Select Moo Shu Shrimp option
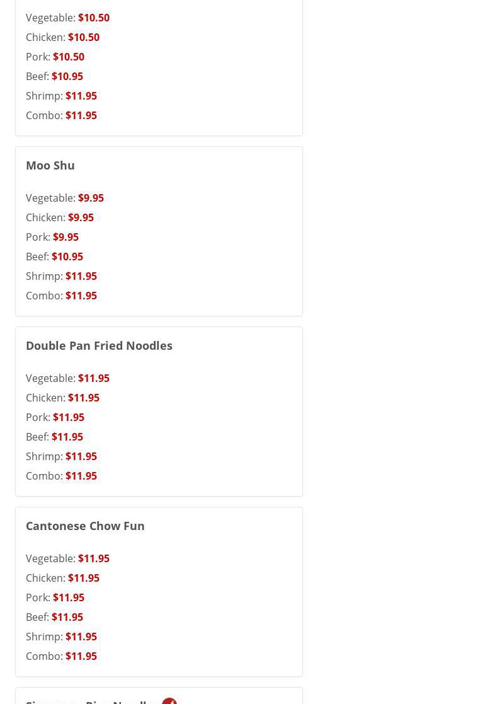The height and width of the screenshot is (704, 485). (x=61, y=276)
